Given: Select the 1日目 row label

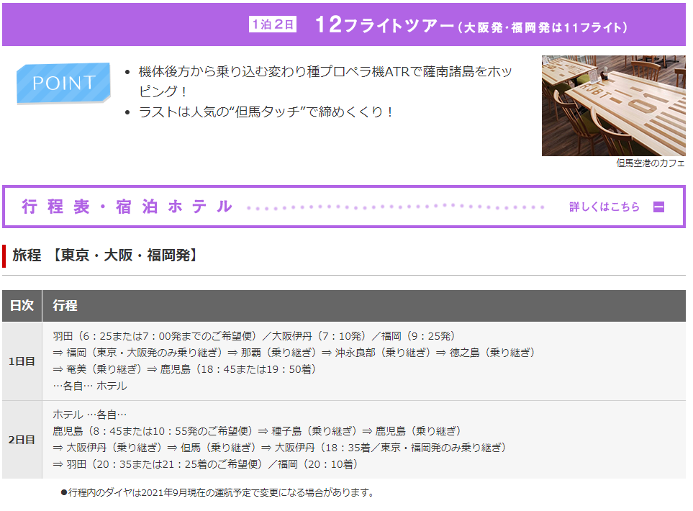Looking at the screenshot, I should [x=22, y=361].
